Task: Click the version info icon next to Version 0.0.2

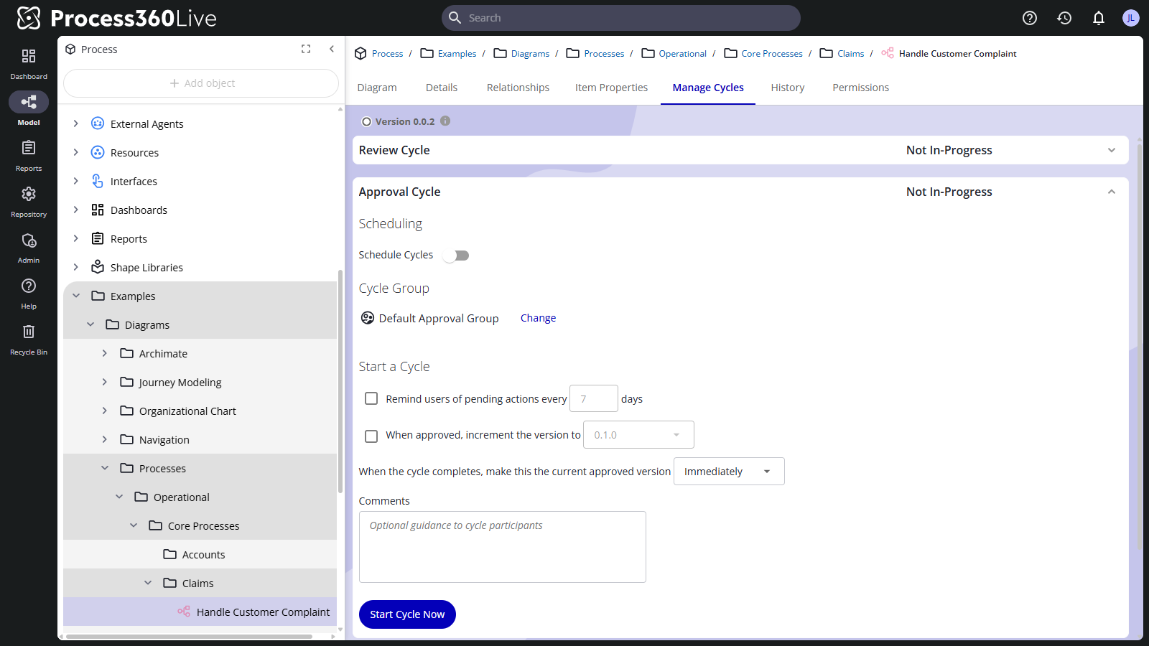Action: click(x=445, y=121)
